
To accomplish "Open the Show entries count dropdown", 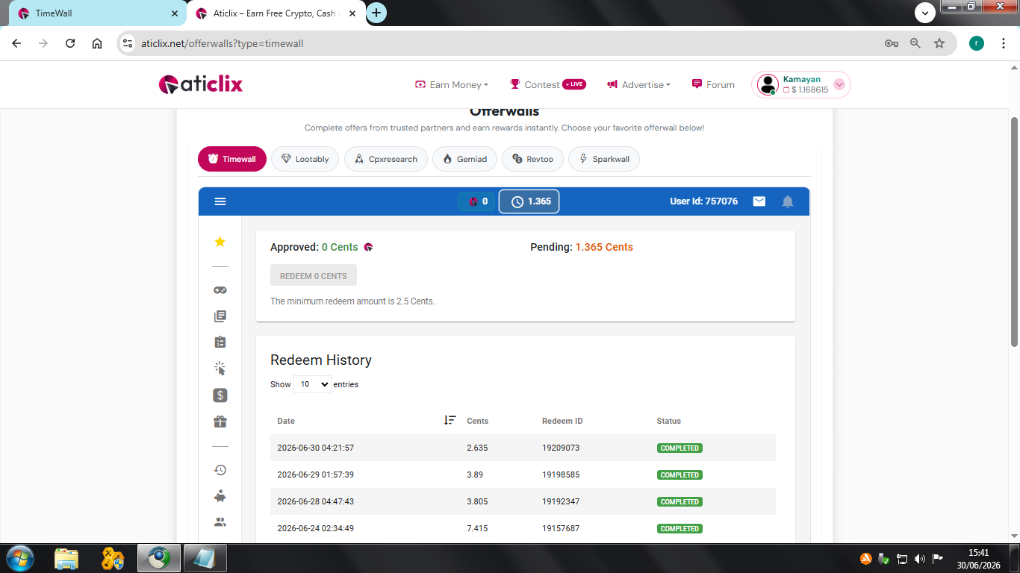I will pyautogui.click(x=312, y=384).
